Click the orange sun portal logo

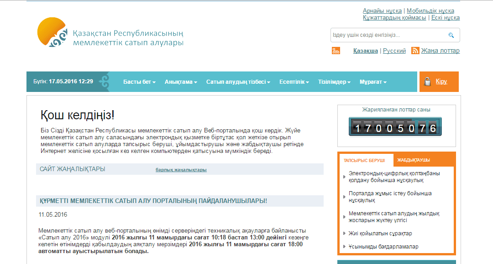52,32
